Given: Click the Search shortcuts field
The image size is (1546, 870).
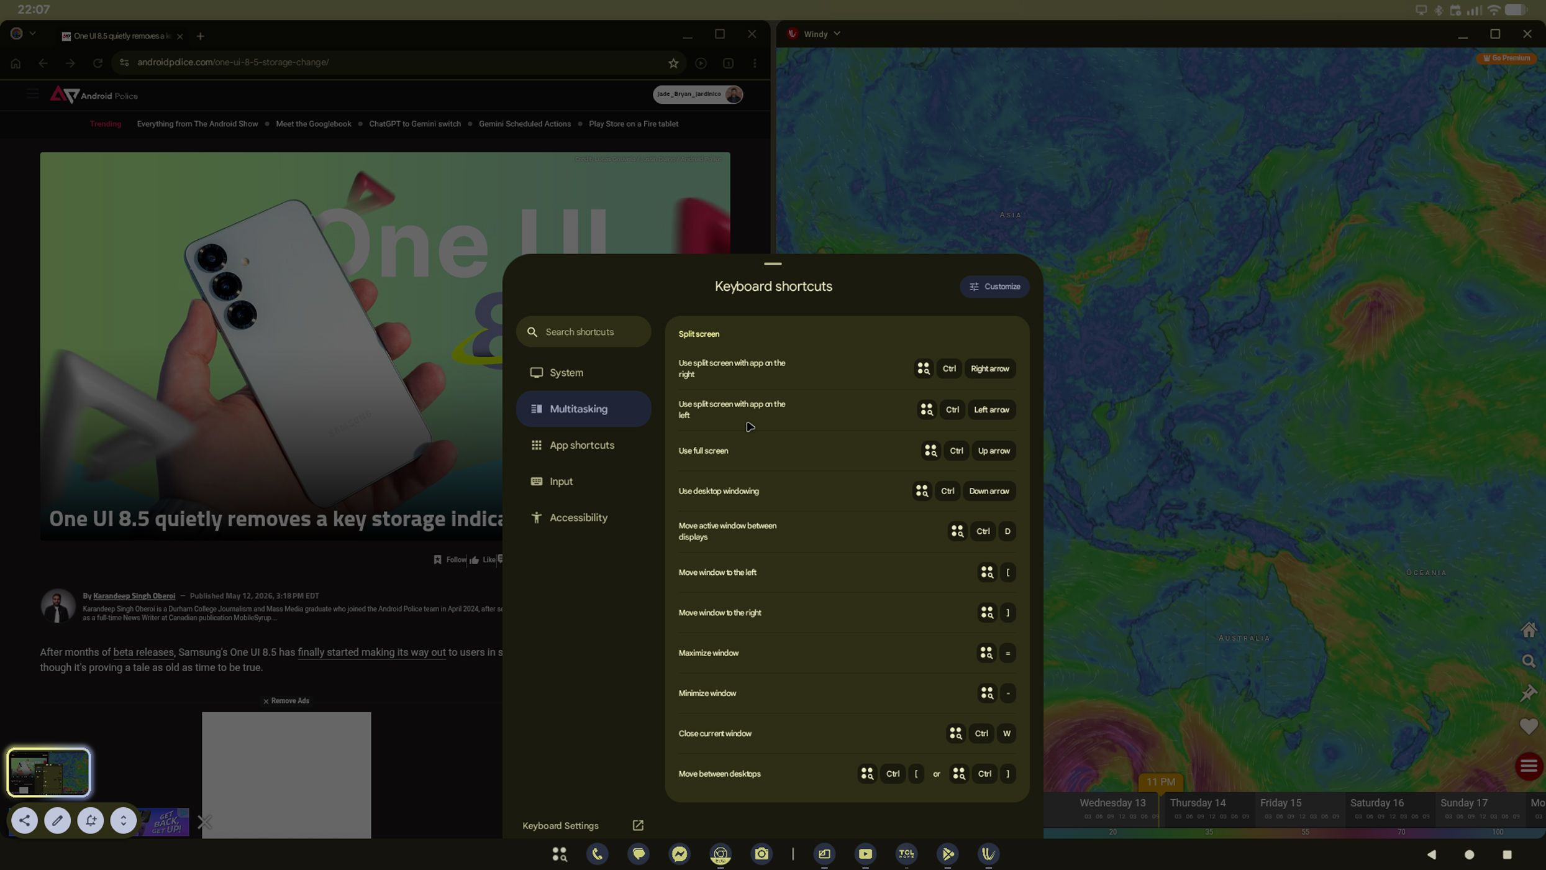Looking at the screenshot, I should (x=583, y=332).
